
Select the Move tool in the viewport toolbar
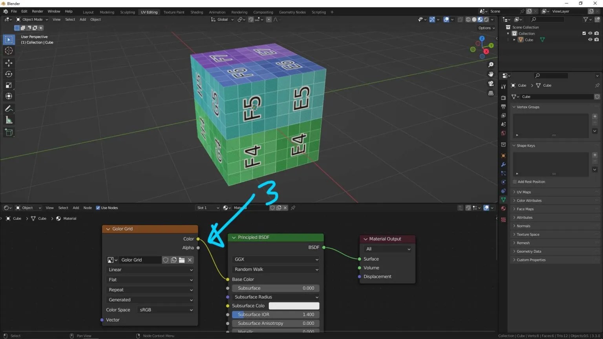9,63
